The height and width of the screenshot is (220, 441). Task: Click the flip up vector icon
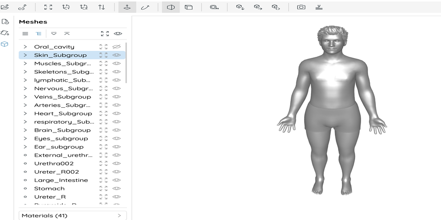102,7
